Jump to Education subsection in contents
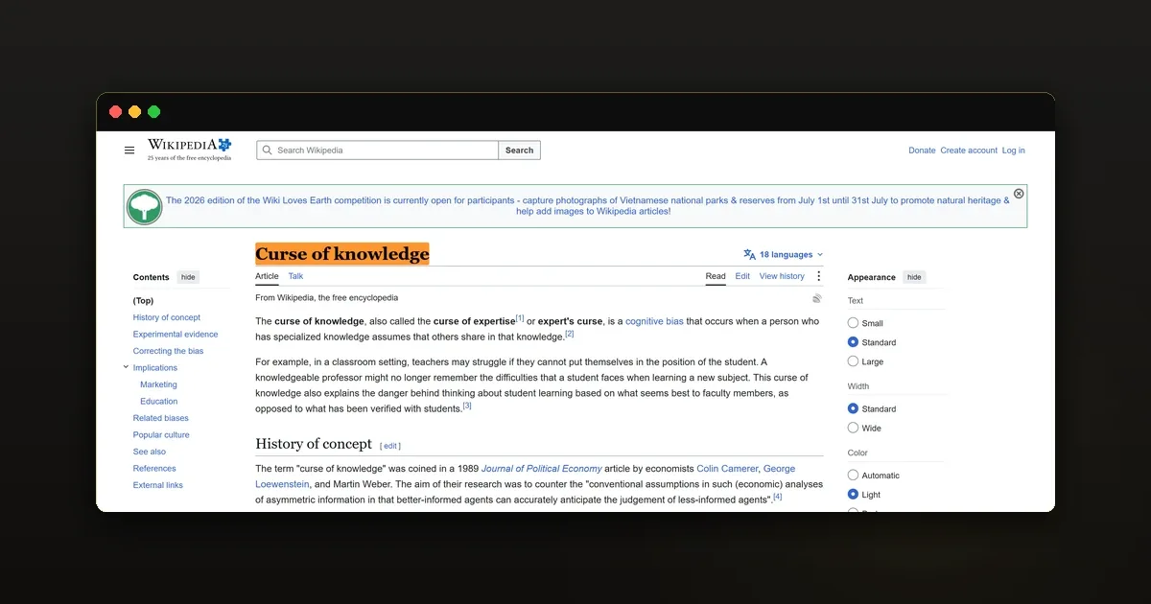The image size is (1151, 604). (x=159, y=402)
